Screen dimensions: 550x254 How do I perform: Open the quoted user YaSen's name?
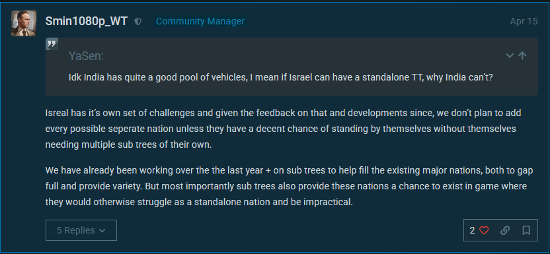(87, 55)
